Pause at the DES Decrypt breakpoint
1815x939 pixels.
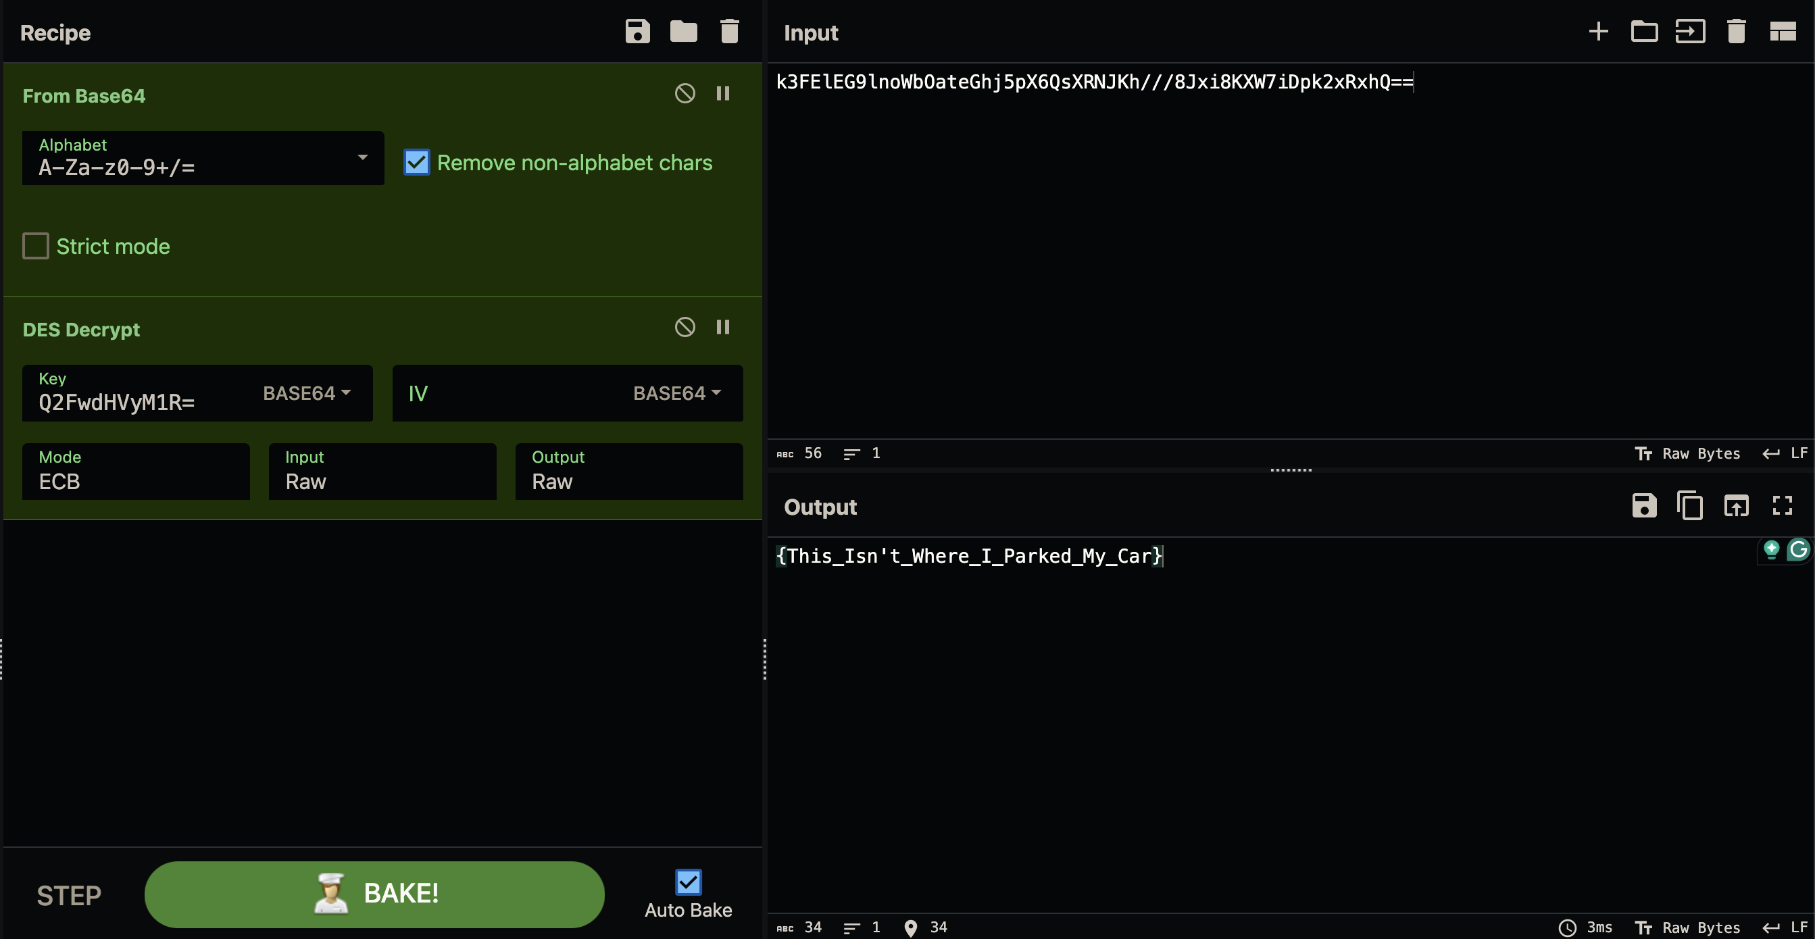click(722, 327)
